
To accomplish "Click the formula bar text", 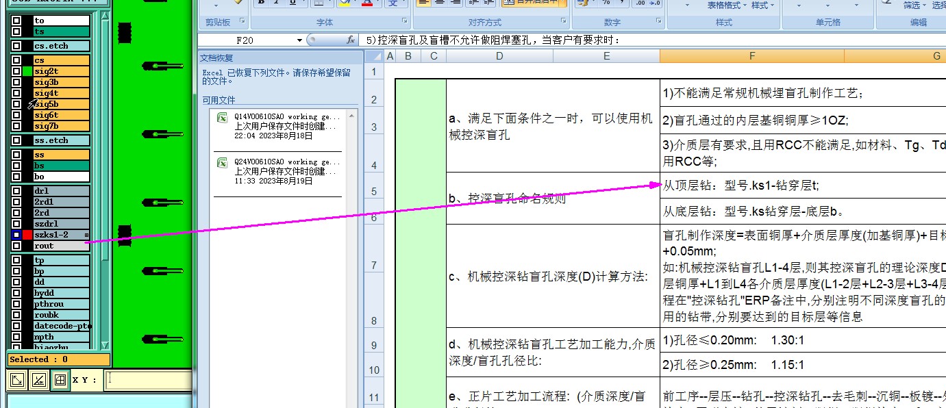I will [x=493, y=40].
